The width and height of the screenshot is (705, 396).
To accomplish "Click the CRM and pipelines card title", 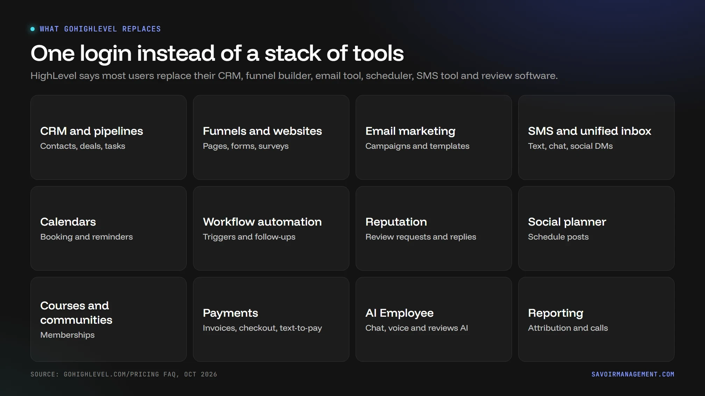I will pos(92,131).
